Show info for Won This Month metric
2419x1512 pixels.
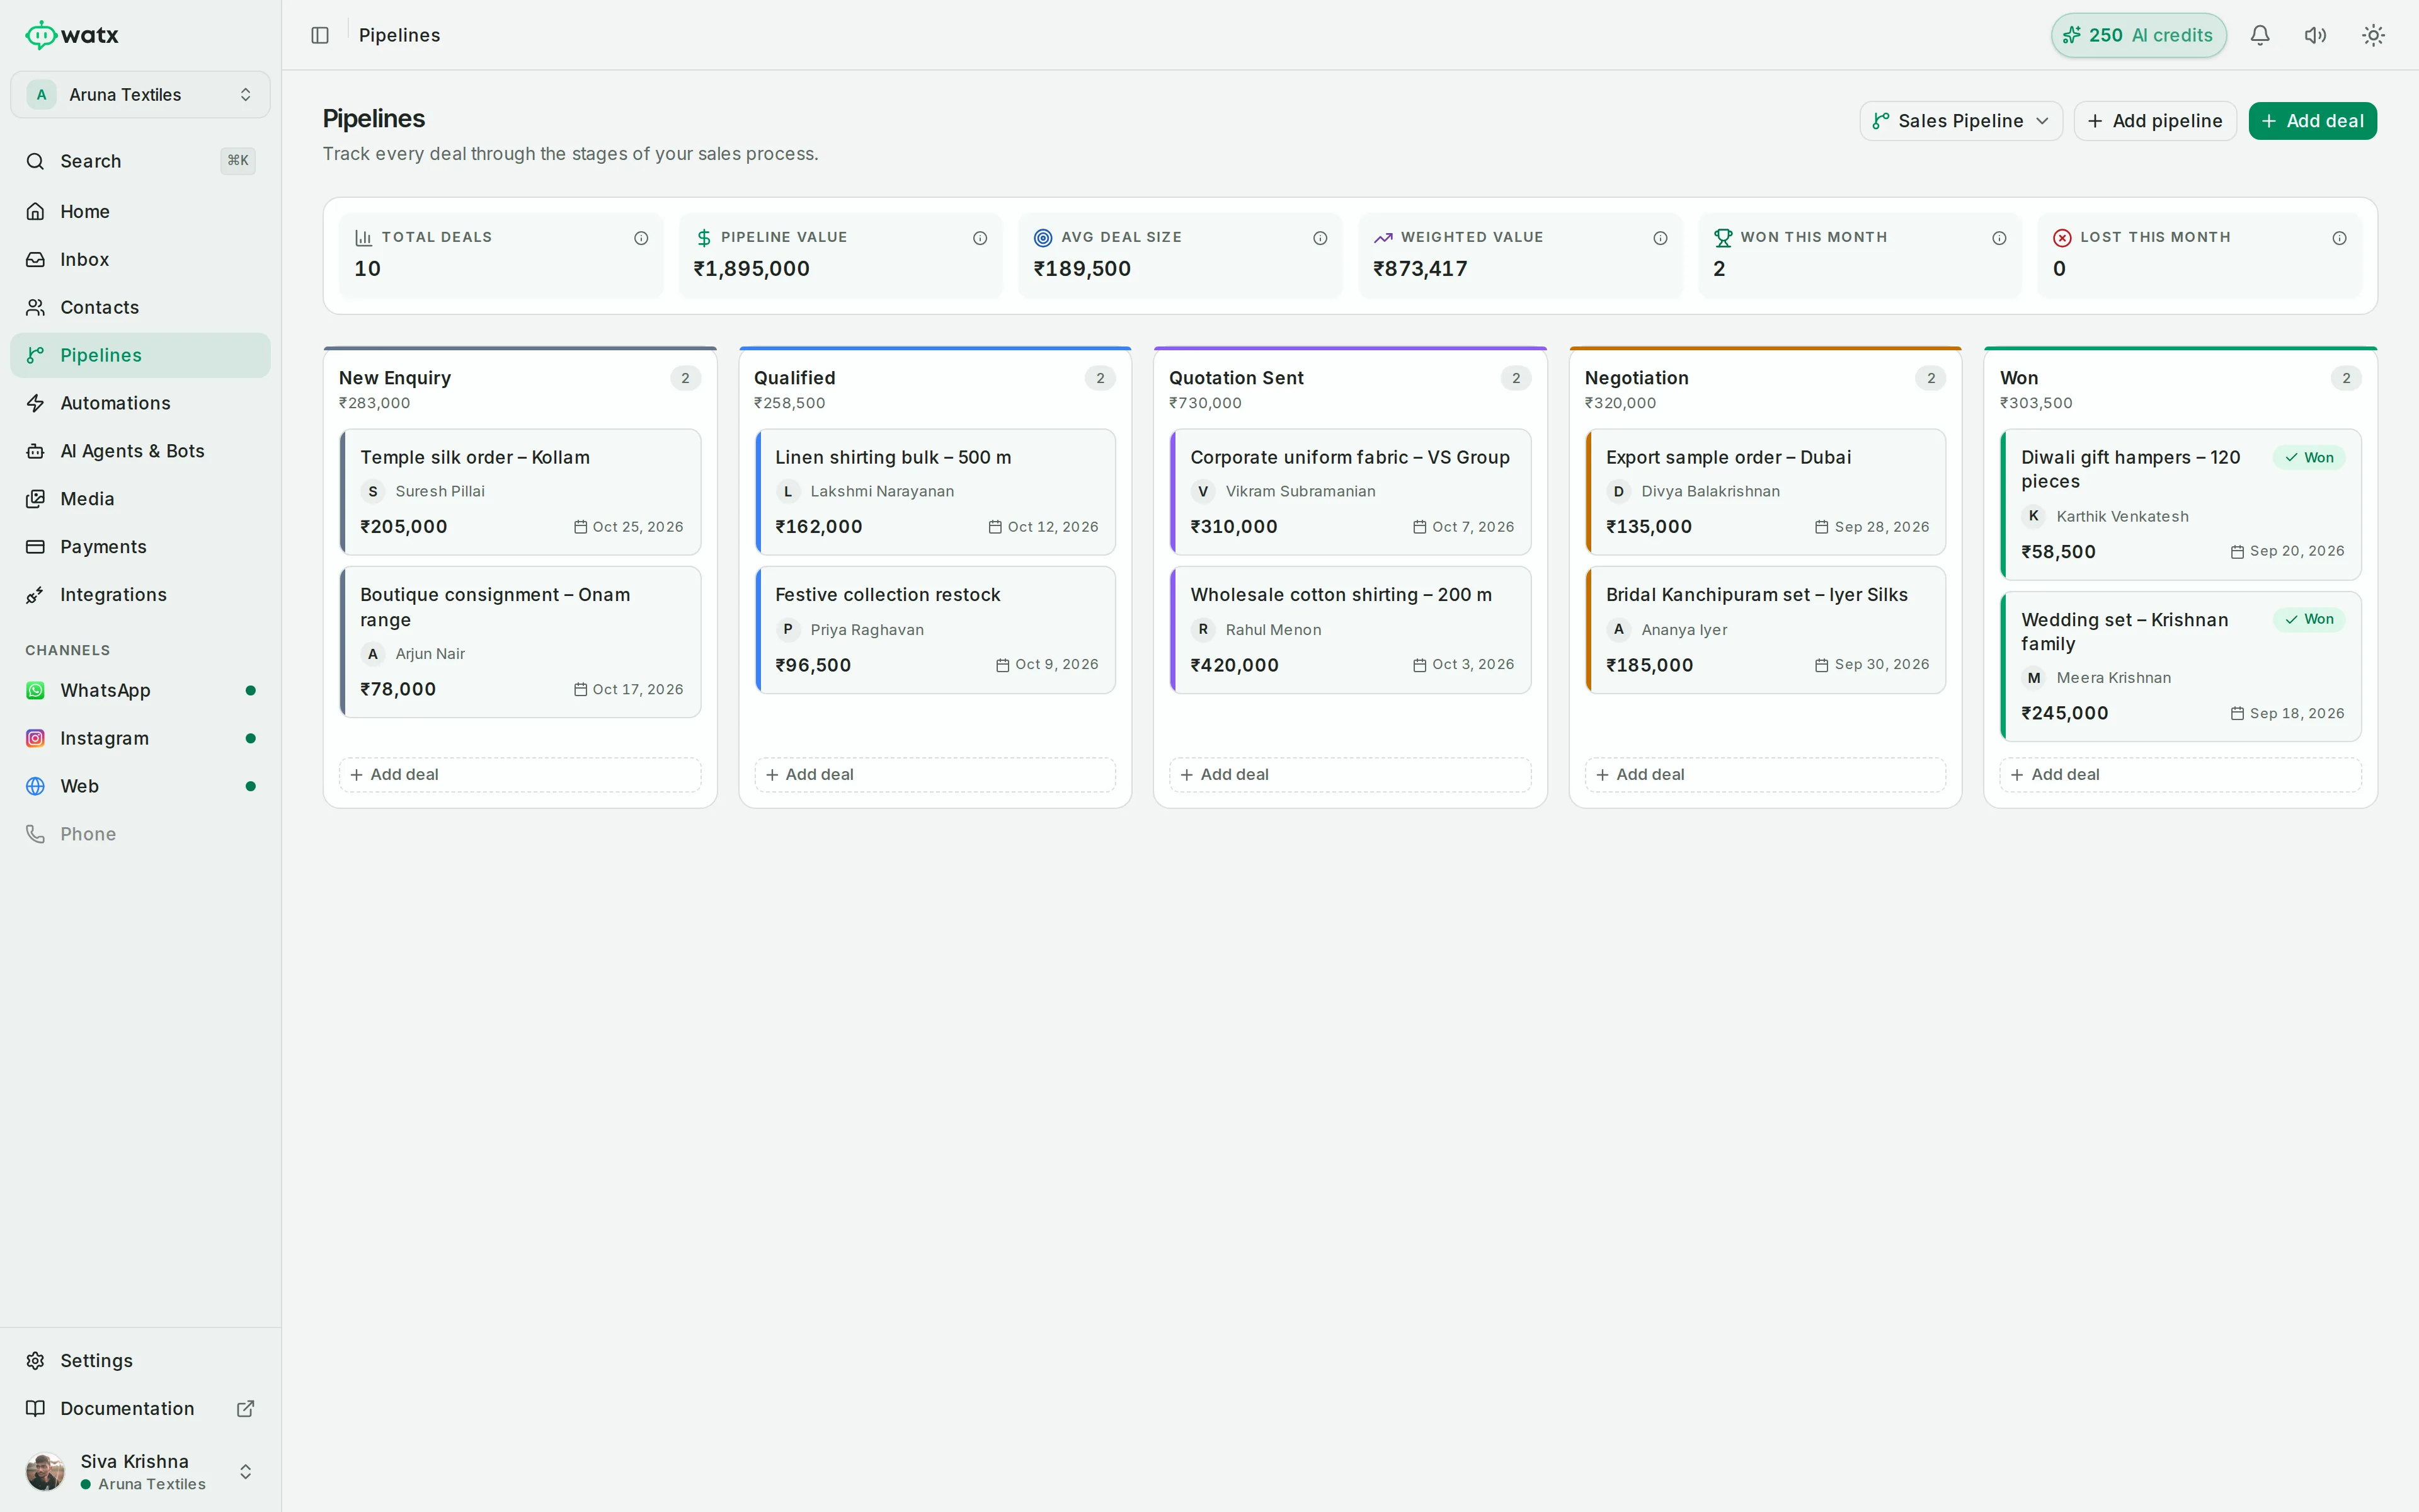coord(1999,238)
